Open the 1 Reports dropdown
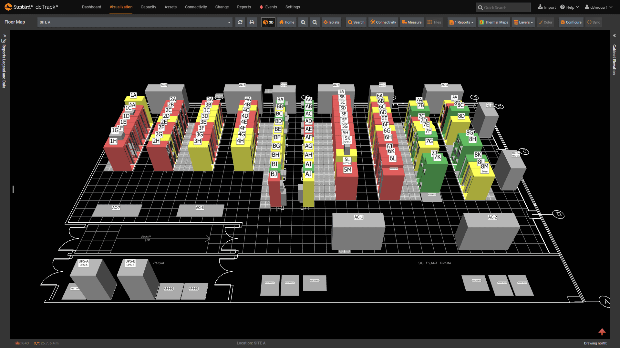The width and height of the screenshot is (620, 348). coord(461,22)
